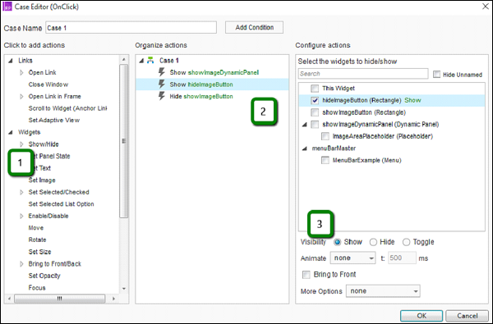
Task: Open the Animate dropdown
Action: pos(352,258)
